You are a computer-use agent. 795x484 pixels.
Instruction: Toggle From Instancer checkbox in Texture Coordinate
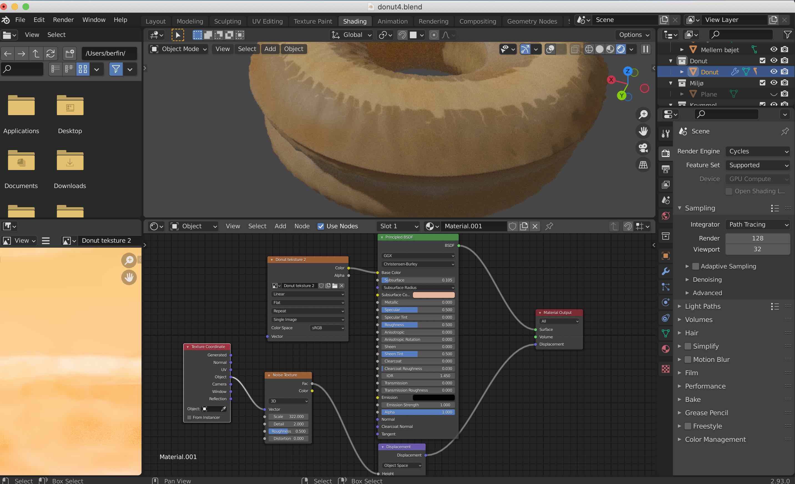[x=190, y=417]
